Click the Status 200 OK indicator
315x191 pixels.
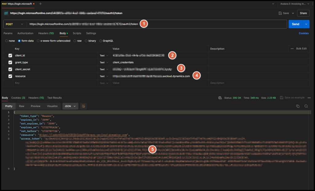click(x=233, y=98)
